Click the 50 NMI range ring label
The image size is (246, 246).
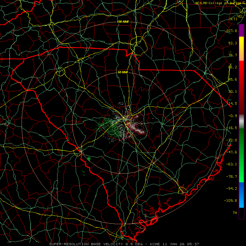123,72
